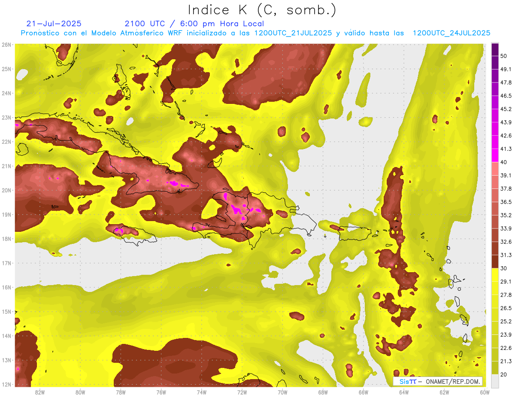Click the latitude label "20N"
Screen dimensions: 515x398
coord(6,190)
